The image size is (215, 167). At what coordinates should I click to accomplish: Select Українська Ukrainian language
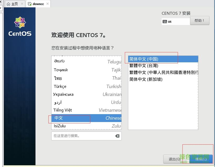[86, 94]
